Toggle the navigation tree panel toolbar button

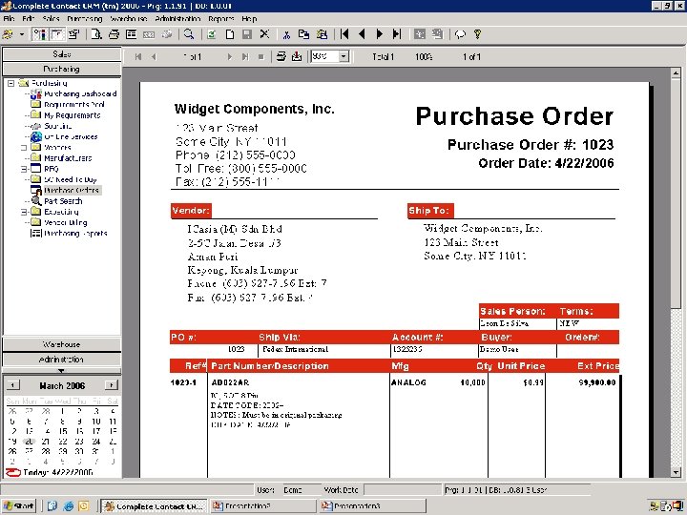[x=39, y=34]
